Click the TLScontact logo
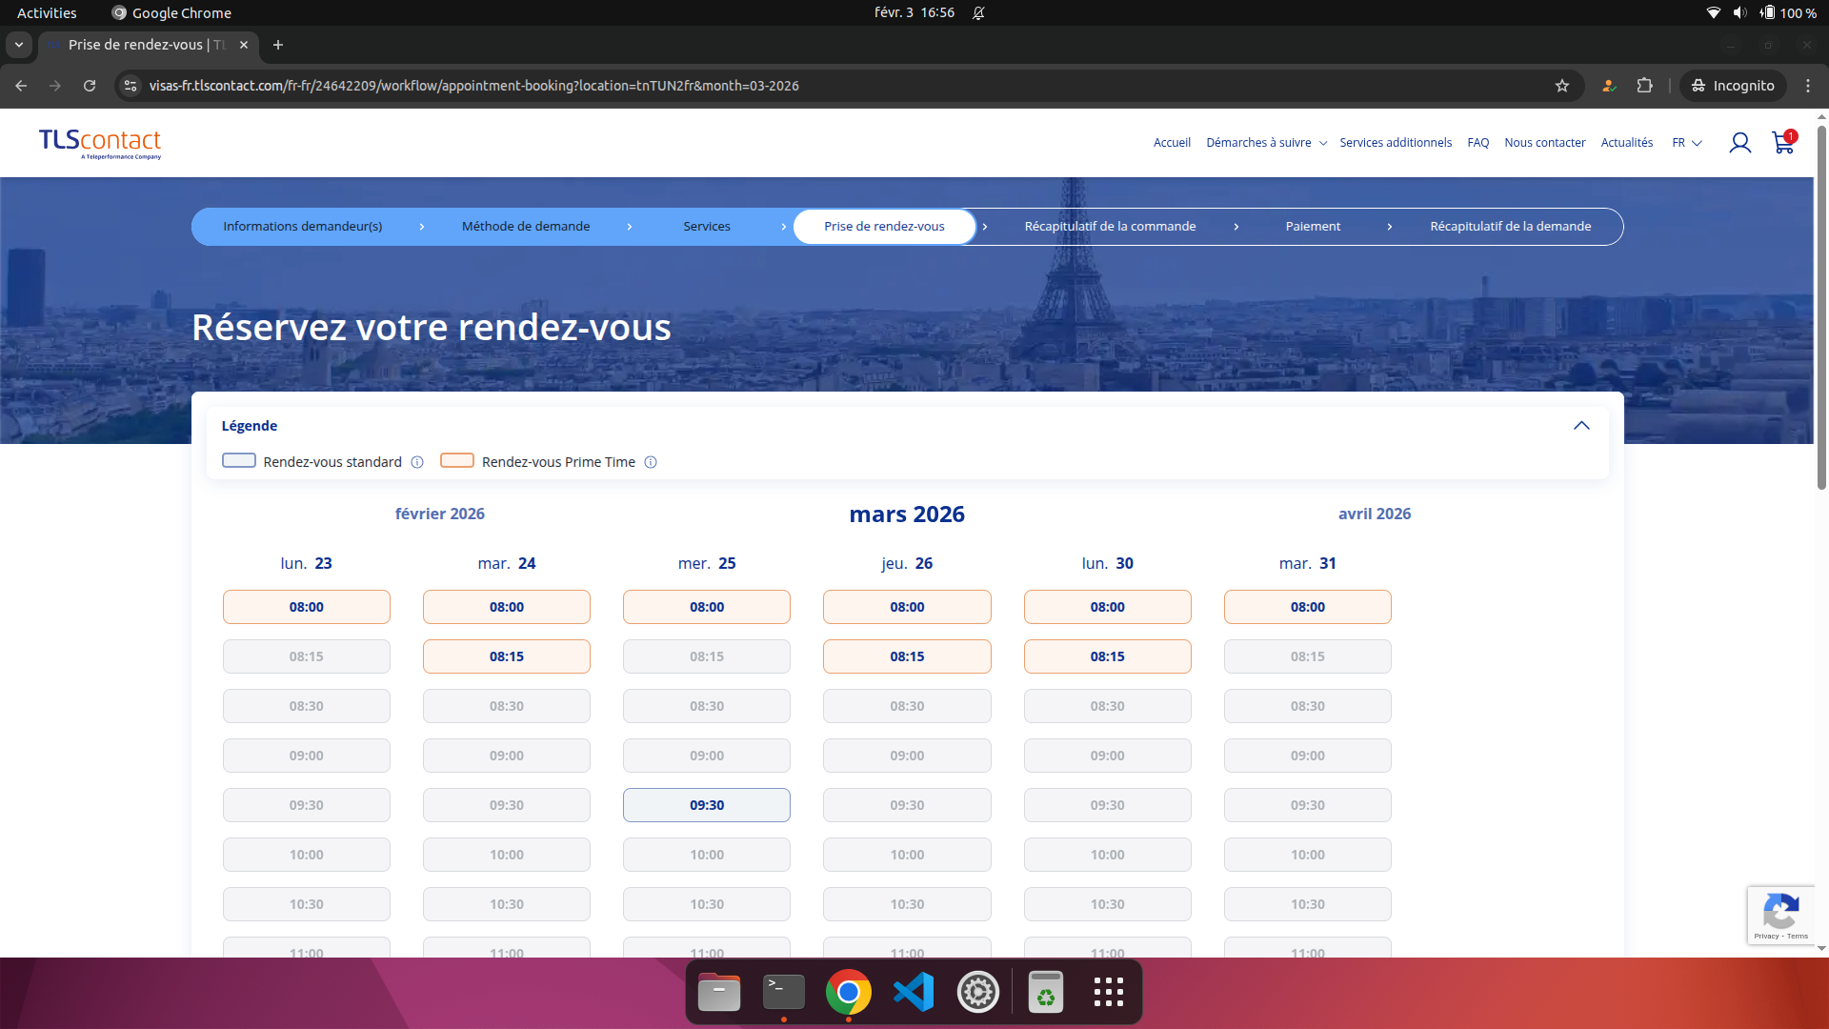The image size is (1829, 1029). pos(98,144)
